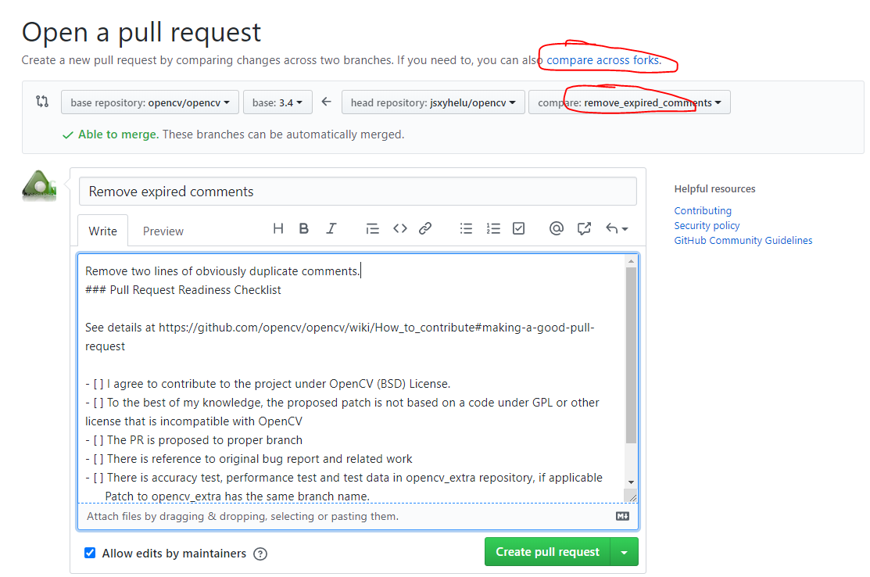Switch to the Write tab
Image resolution: width=870 pixels, height=577 pixels.
102,231
